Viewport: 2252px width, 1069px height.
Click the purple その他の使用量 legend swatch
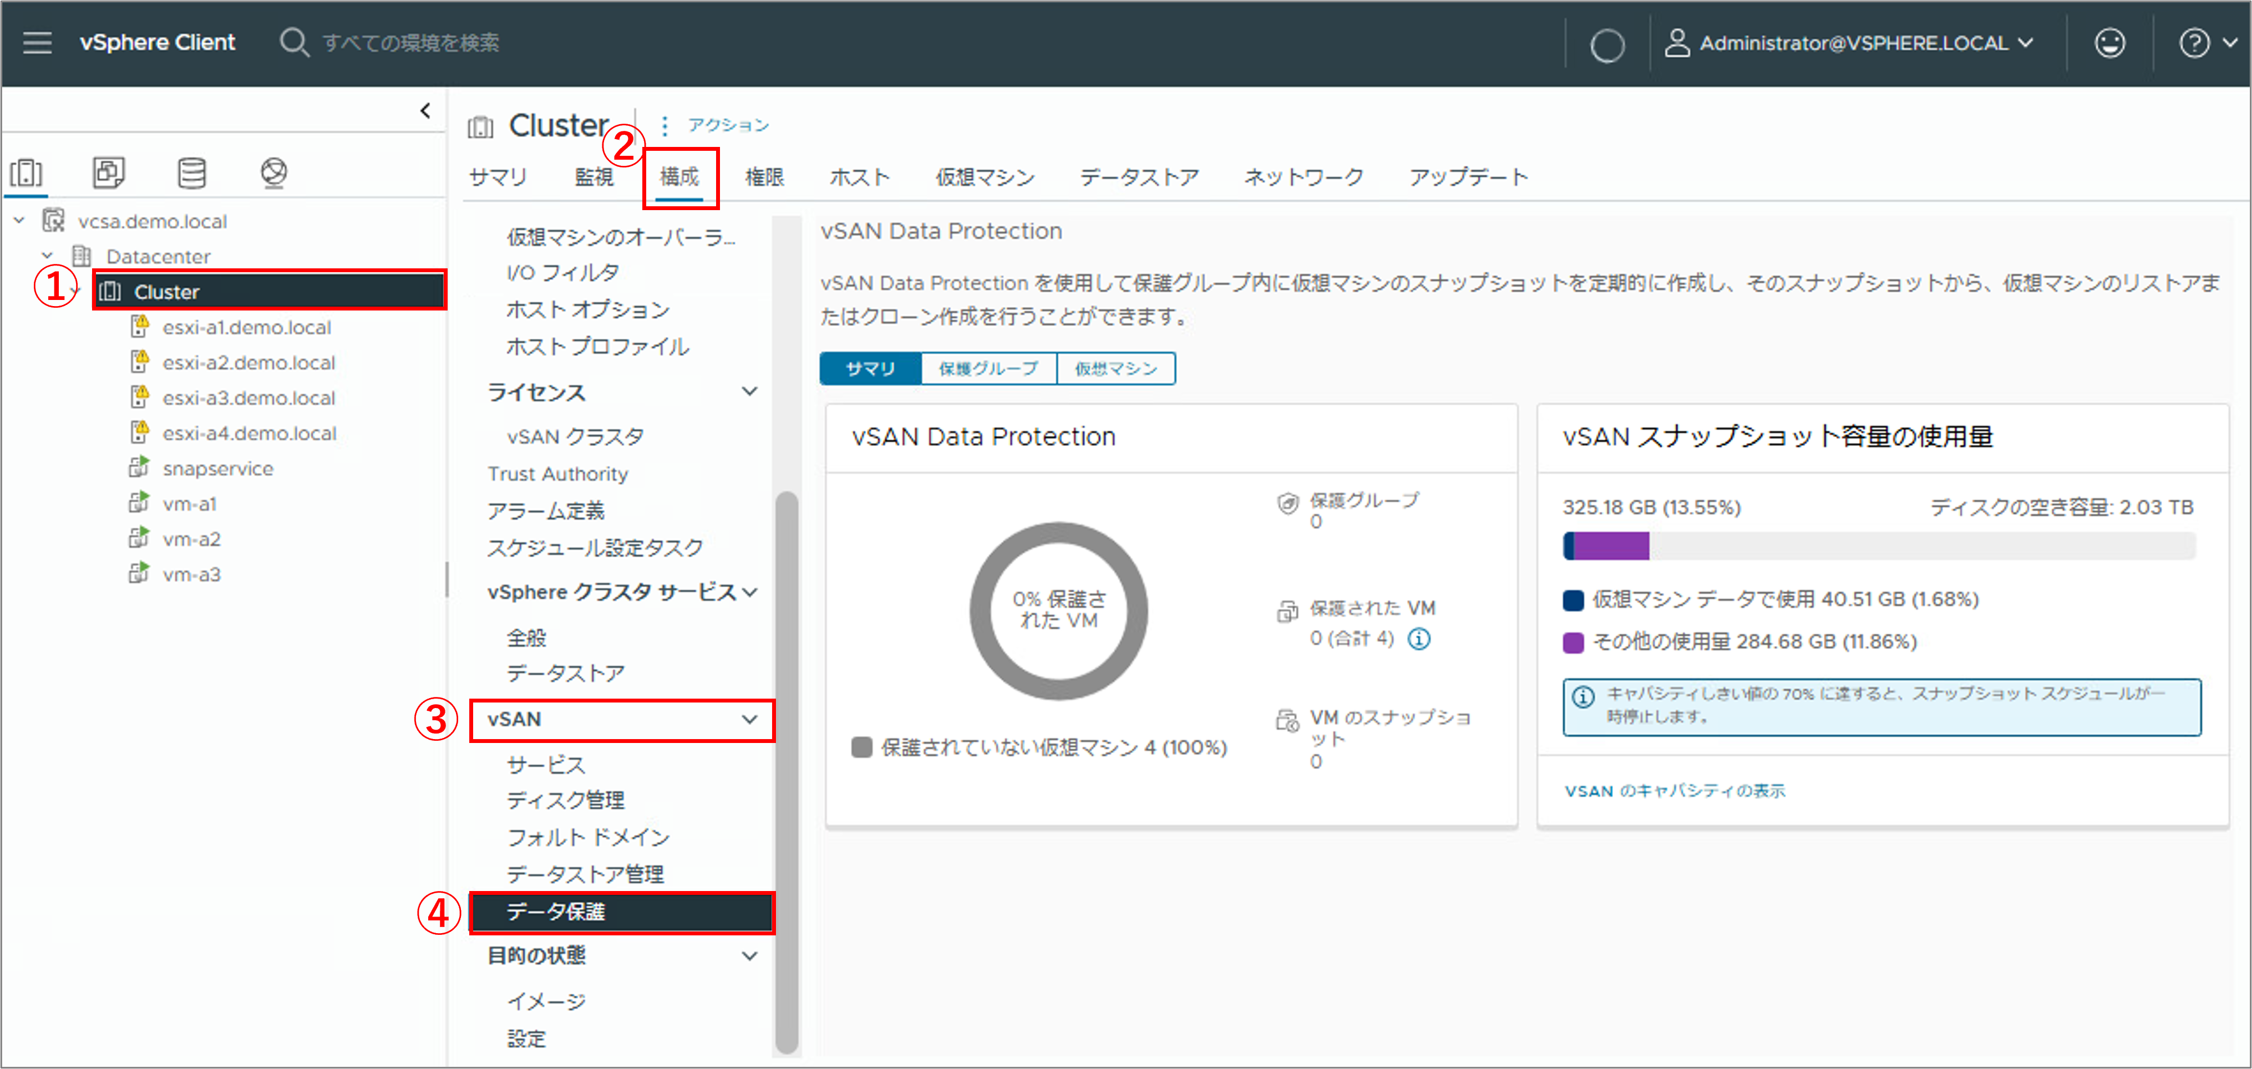[1573, 643]
